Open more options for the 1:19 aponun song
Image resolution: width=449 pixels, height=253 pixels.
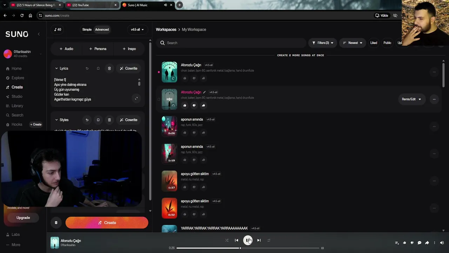coord(434,154)
